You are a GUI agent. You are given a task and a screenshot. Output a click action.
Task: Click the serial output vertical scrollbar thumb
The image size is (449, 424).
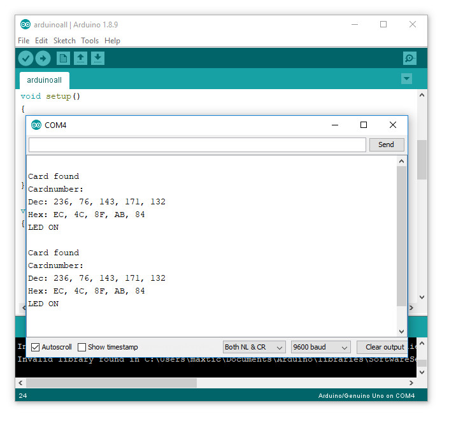pos(401,236)
